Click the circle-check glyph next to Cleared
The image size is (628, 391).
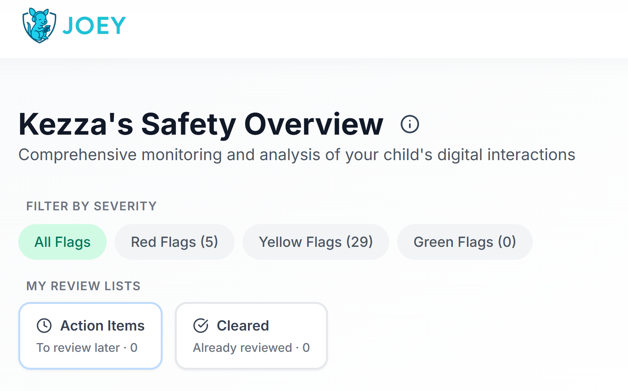(x=201, y=325)
